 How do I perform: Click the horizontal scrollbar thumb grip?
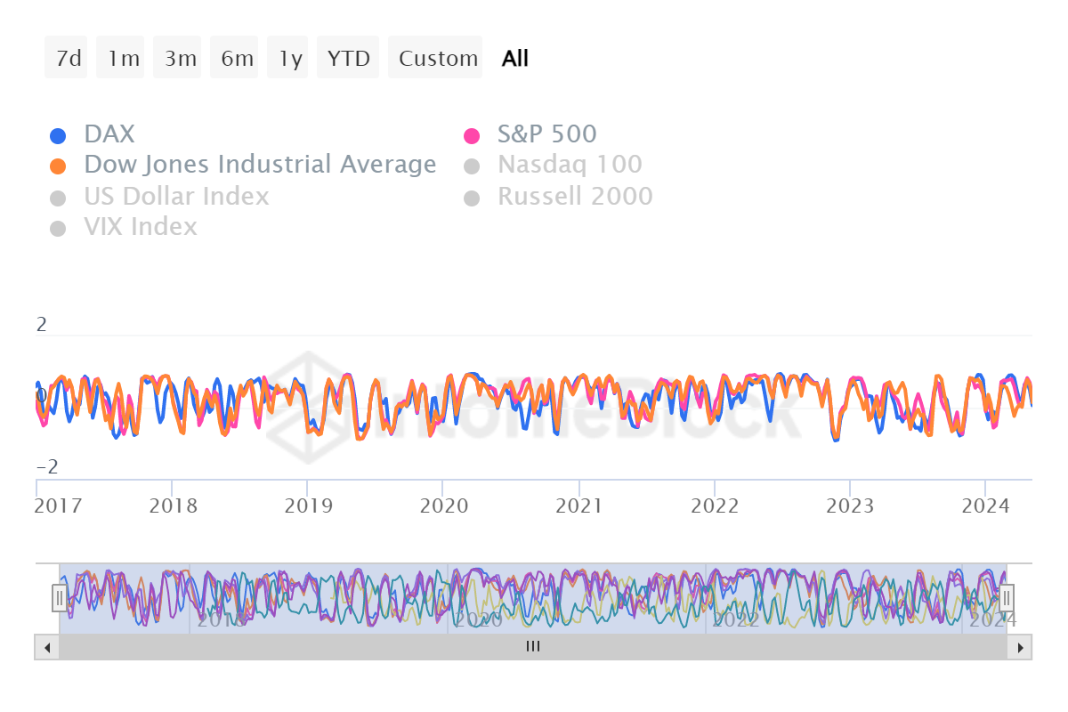tap(533, 647)
